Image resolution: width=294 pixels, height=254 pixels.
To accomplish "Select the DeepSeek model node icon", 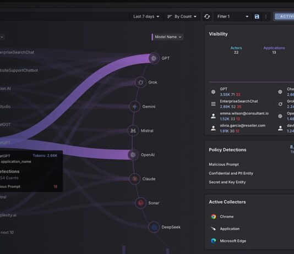I will coord(154,227).
